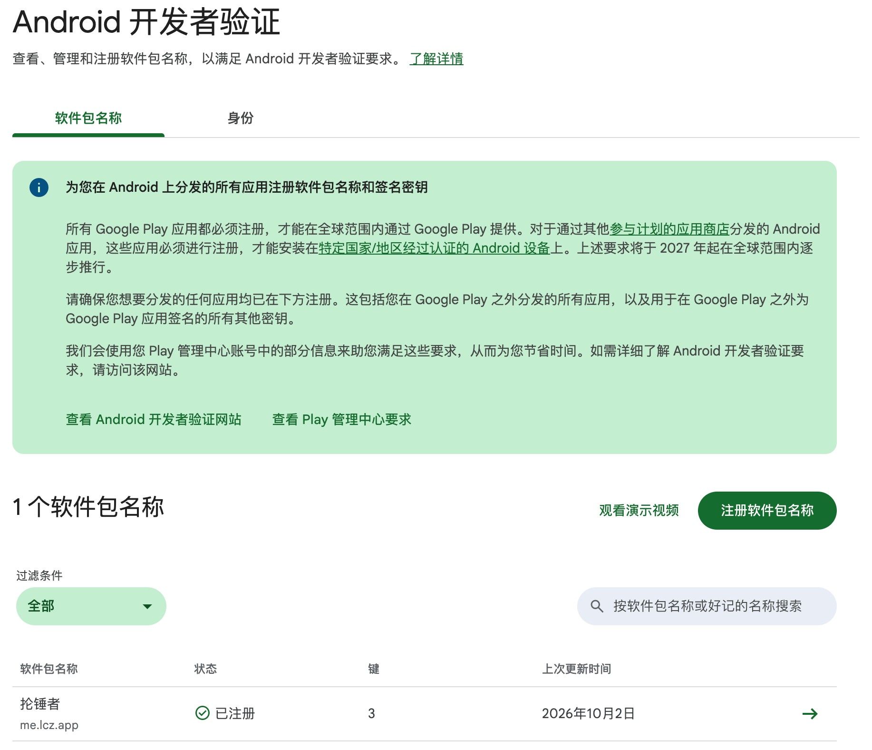Open the me.lcz.app row arrow
Viewport: 872px width, 750px height.
[810, 713]
